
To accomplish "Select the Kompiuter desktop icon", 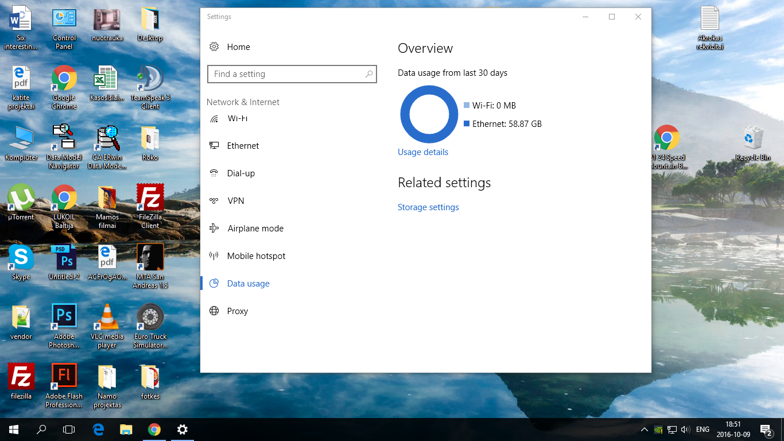I will pyautogui.click(x=21, y=143).
